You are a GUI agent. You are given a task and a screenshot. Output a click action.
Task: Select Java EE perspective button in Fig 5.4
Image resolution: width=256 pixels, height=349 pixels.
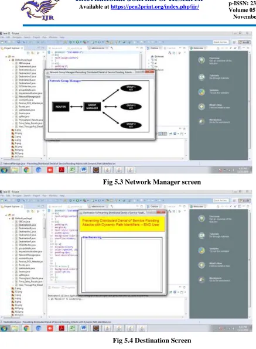point(244,200)
